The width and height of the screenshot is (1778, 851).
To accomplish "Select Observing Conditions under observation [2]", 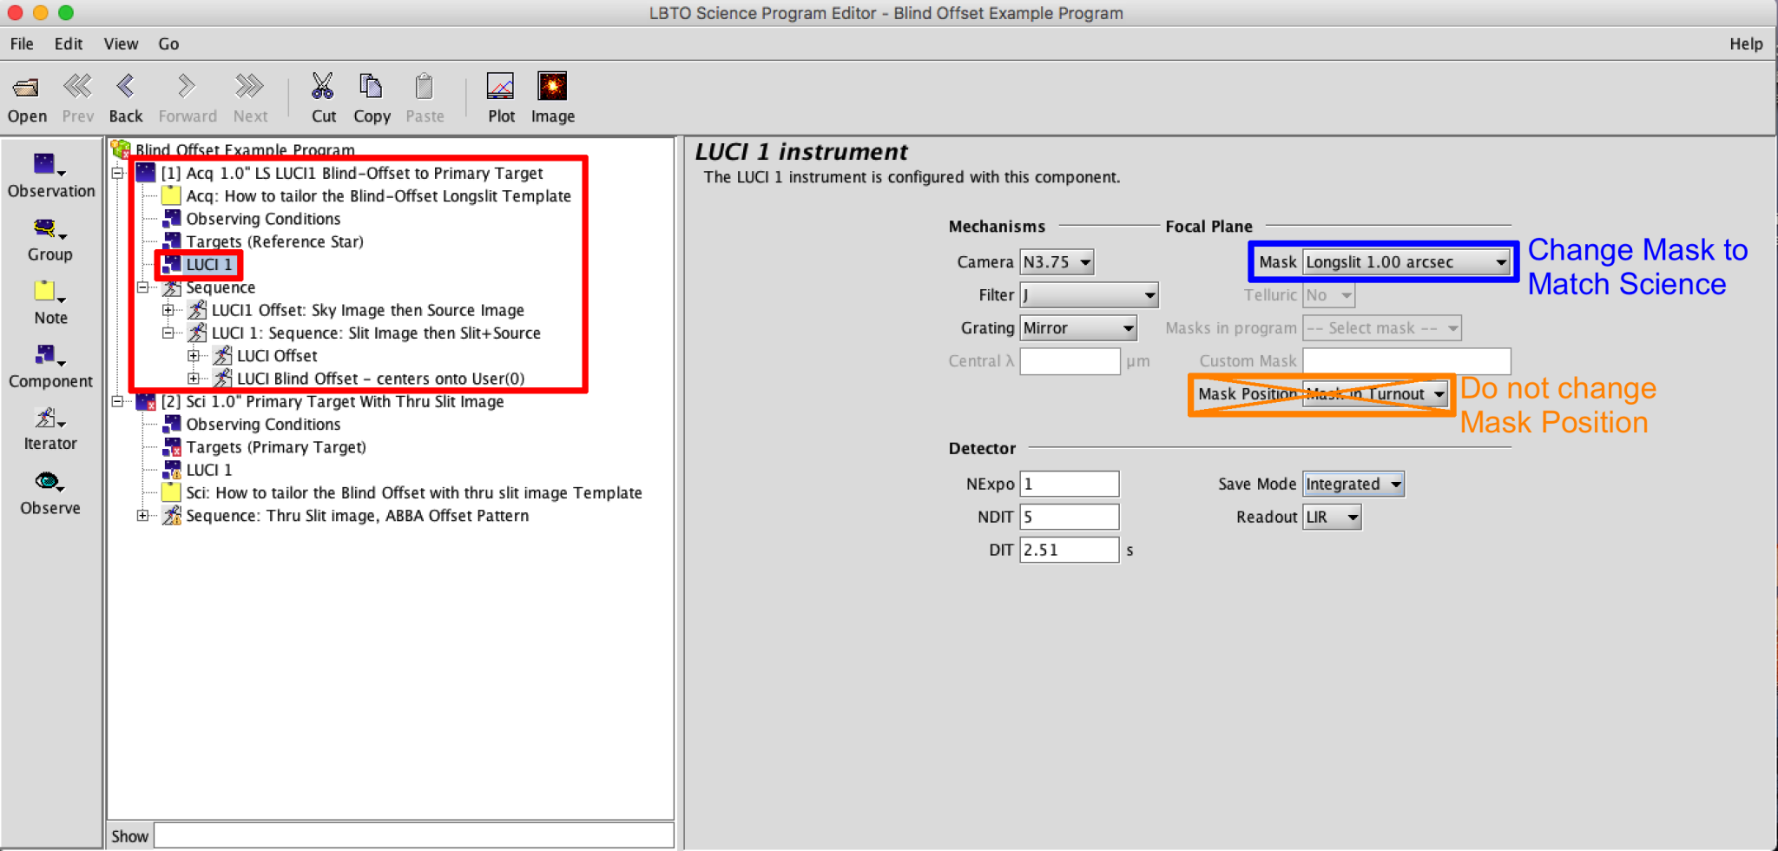I will (263, 424).
